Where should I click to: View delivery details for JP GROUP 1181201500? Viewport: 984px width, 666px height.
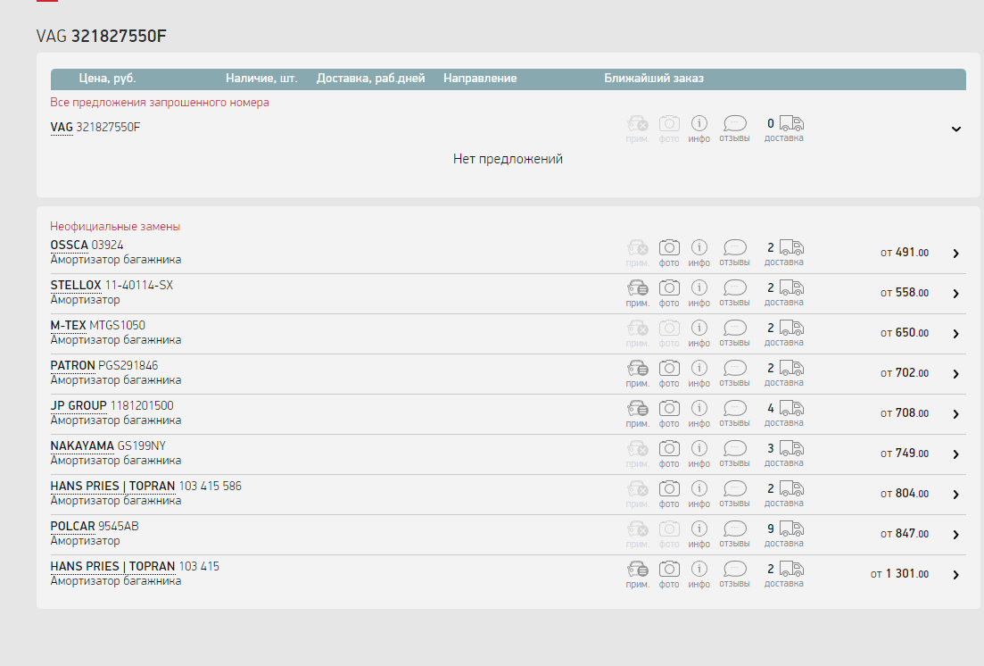[x=784, y=414]
